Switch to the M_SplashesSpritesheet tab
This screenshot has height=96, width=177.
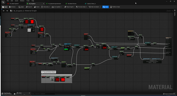[55, 4]
